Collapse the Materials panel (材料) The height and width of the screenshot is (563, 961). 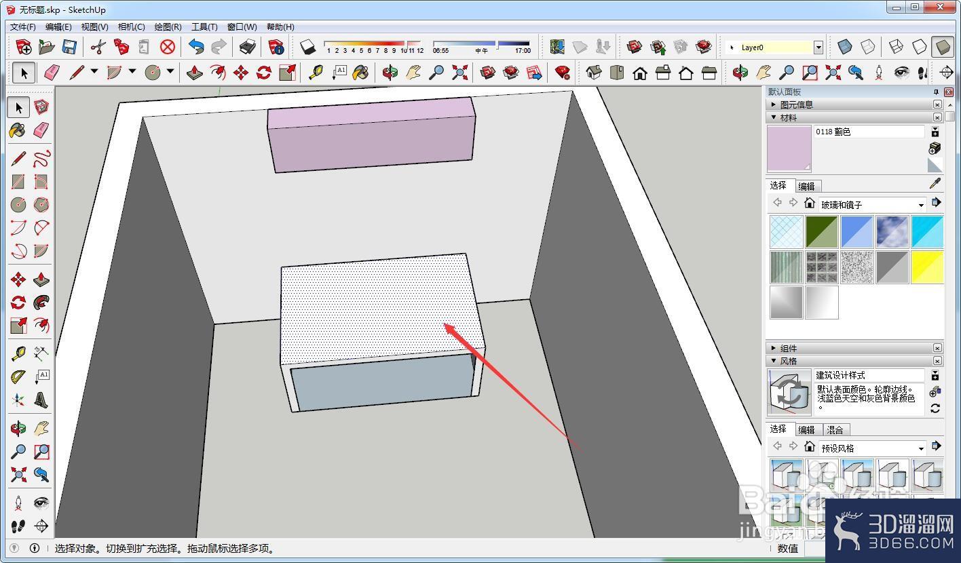(x=773, y=117)
